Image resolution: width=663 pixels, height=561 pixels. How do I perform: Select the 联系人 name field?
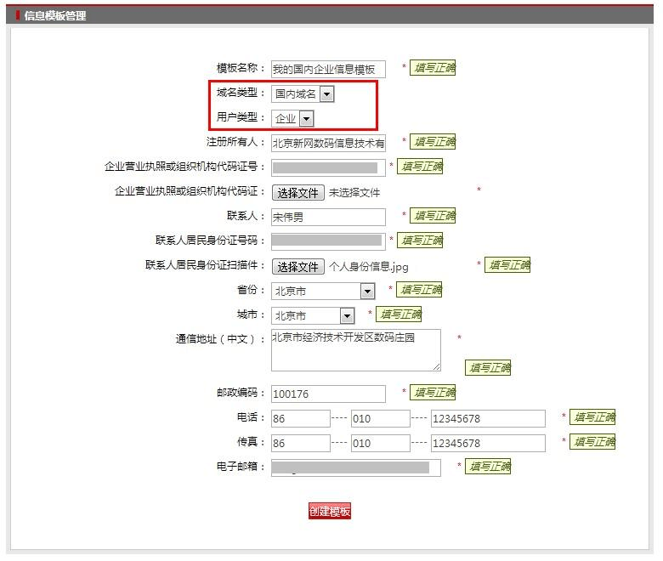pos(328,218)
